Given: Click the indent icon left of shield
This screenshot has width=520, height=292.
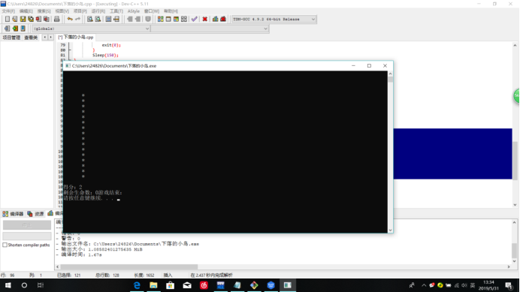Looking at the screenshot, I should point(138,20).
